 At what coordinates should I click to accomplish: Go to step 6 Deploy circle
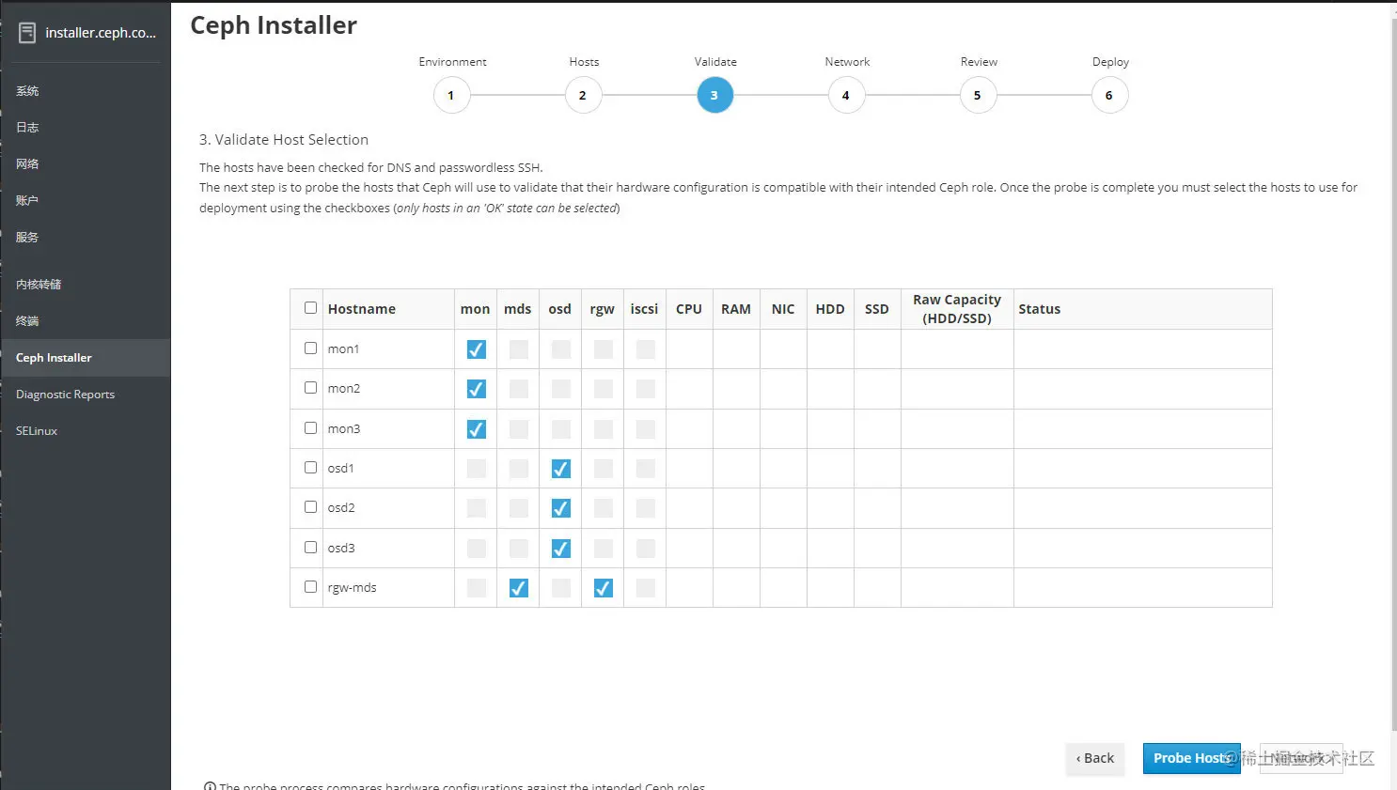coord(1109,95)
